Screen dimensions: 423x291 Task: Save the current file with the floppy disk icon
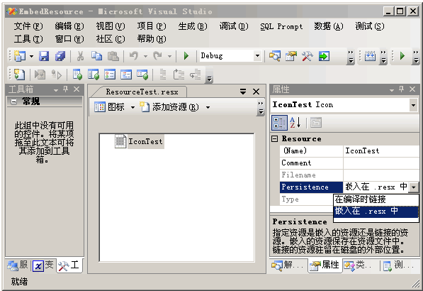(44, 56)
